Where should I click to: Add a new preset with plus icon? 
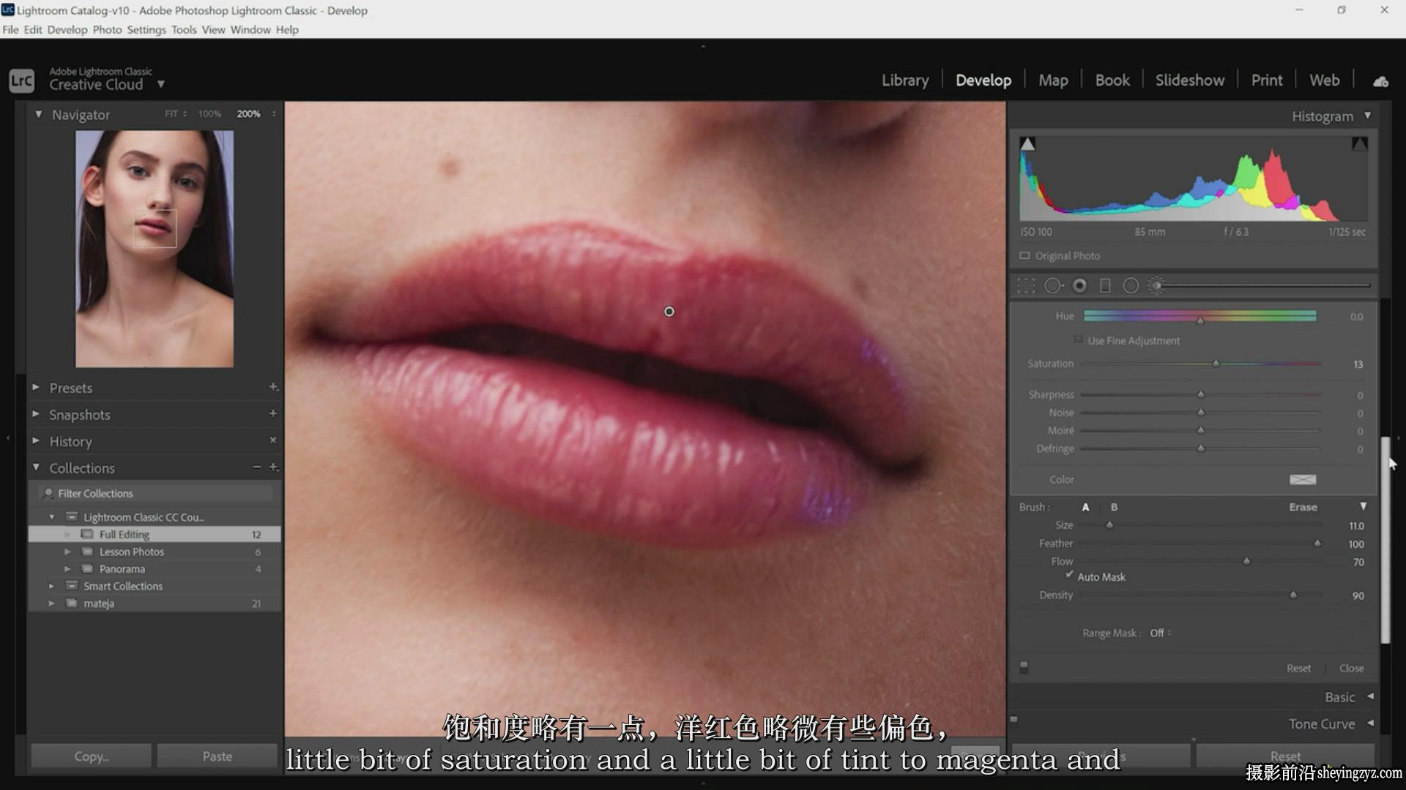click(x=273, y=386)
